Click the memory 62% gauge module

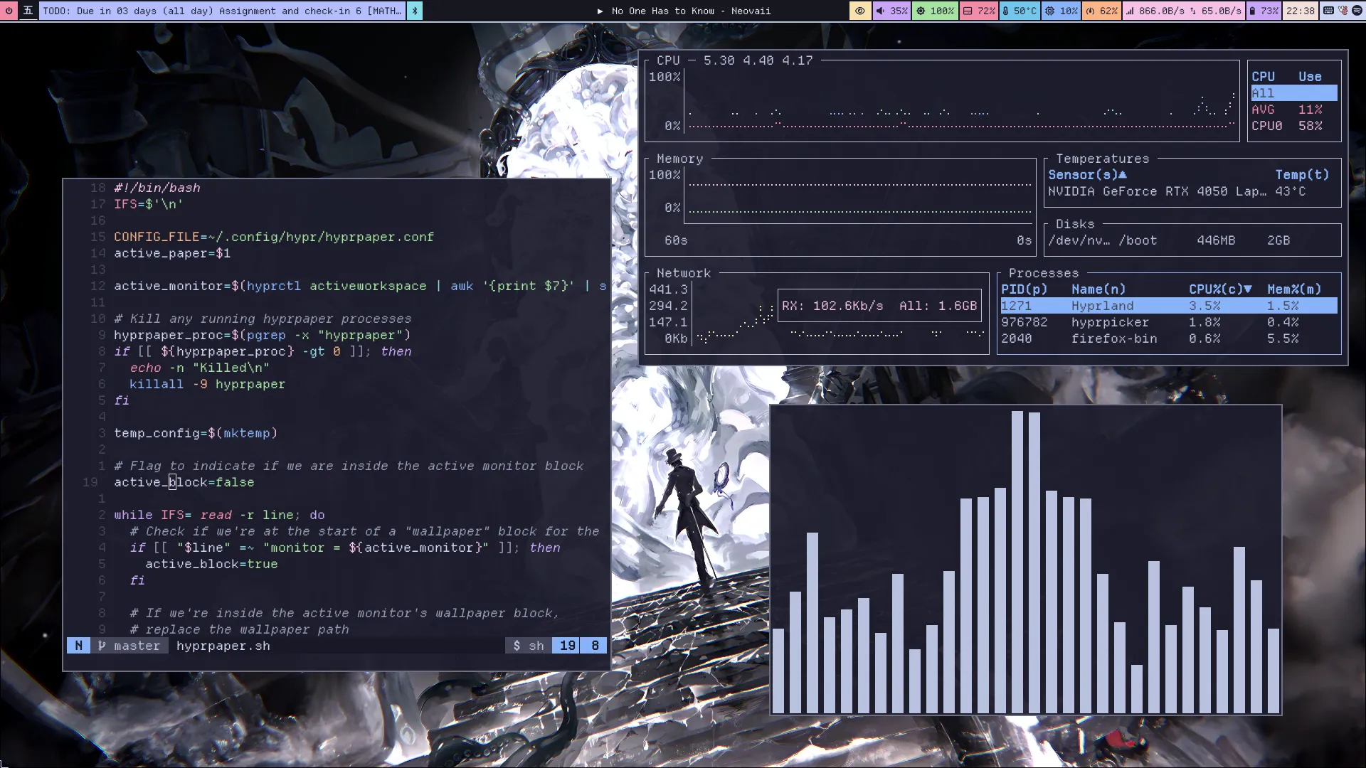click(x=1101, y=11)
